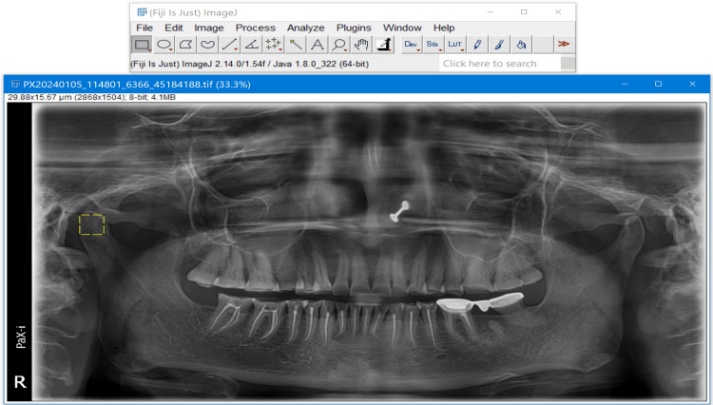The height and width of the screenshot is (405, 713).
Task: Open the Process menu
Action: pyautogui.click(x=256, y=28)
